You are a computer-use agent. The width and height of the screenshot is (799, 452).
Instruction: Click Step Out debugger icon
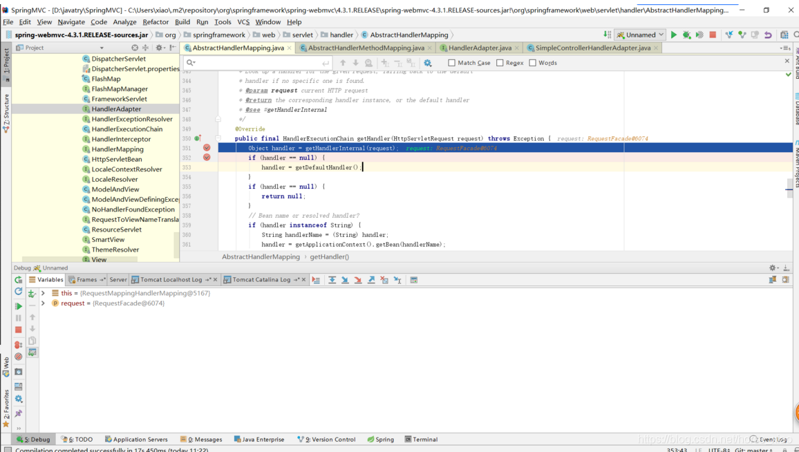click(371, 280)
